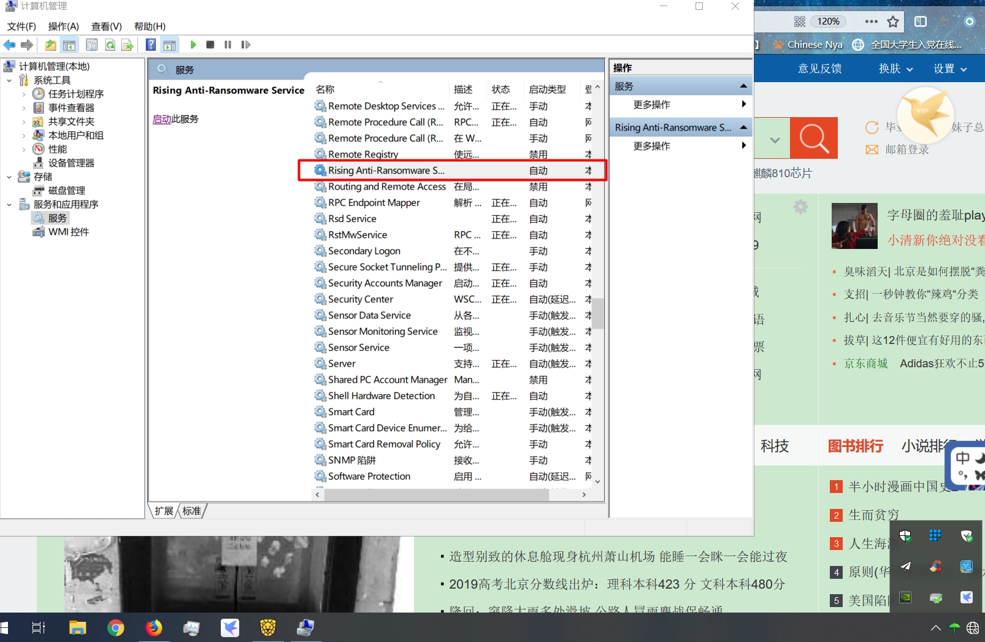
Task: Expand the 本地用户和组 tree node
Action: click(24, 136)
